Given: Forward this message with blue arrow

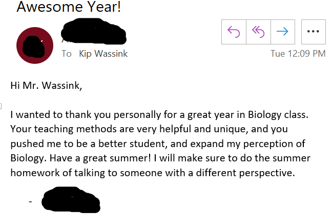Looking at the screenshot, I should pyautogui.click(x=283, y=32).
